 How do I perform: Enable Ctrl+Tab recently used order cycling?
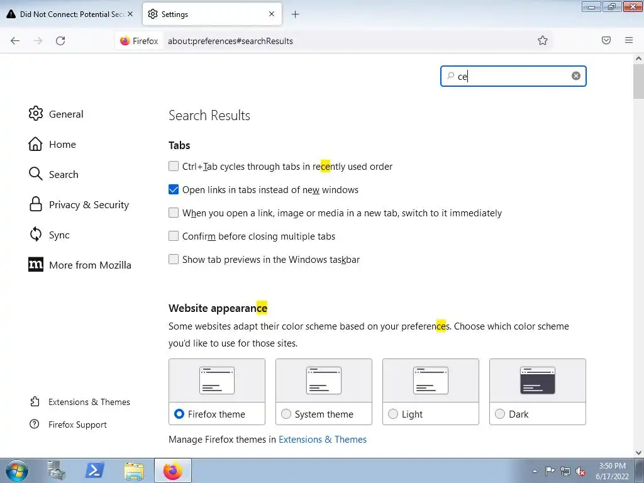(x=174, y=166)
